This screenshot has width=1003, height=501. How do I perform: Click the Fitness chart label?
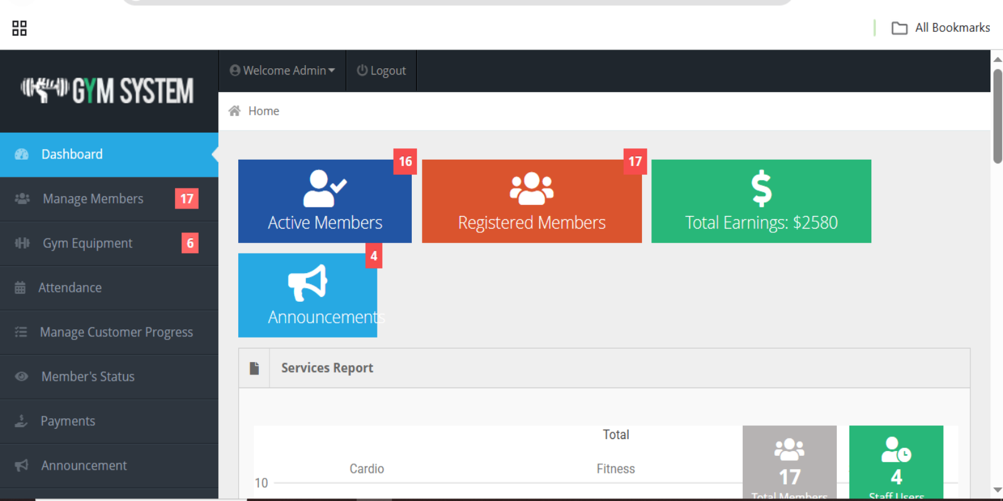(x=616, y=469)
